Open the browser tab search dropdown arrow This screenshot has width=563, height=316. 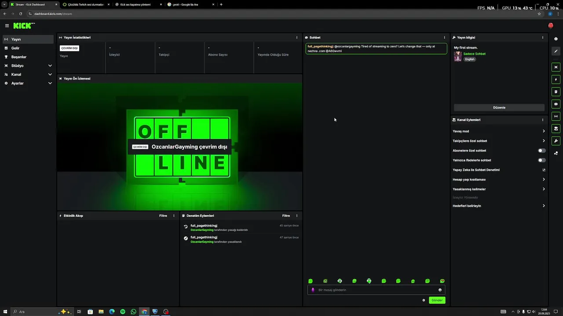tap(4, 4)
